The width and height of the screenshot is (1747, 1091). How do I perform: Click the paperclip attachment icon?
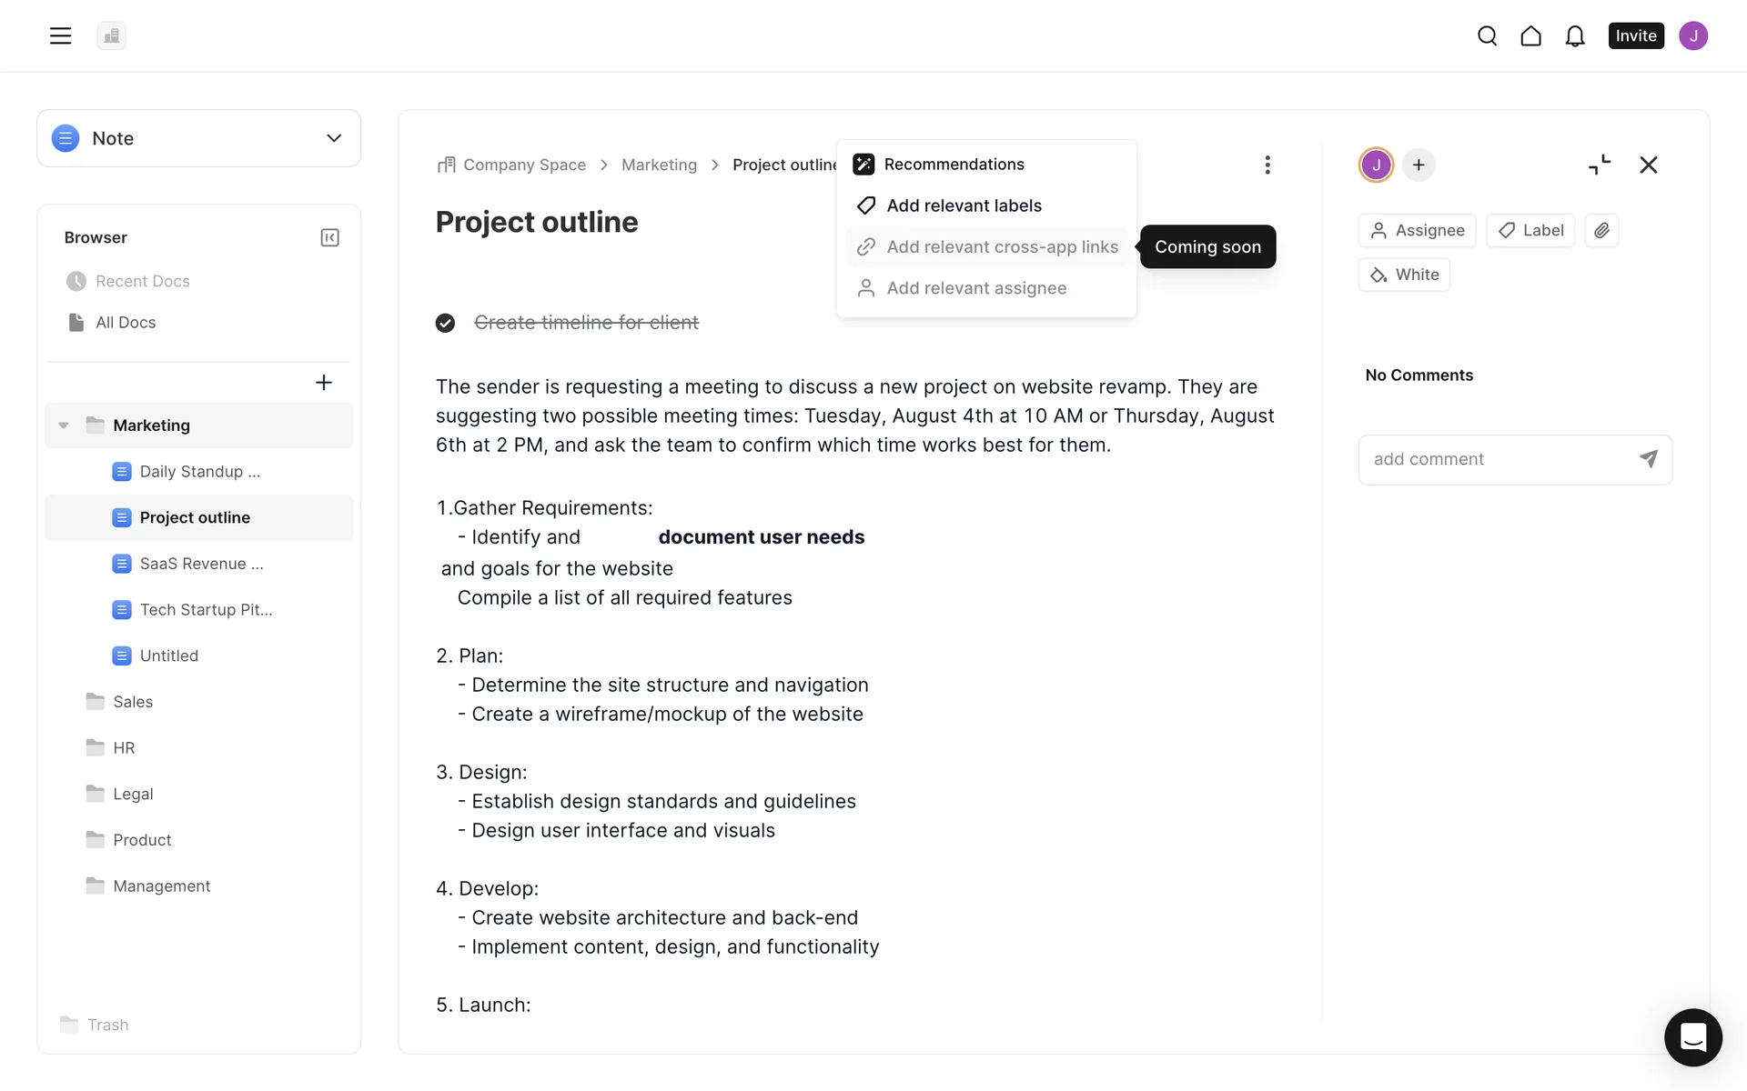tap(1601, 230)
